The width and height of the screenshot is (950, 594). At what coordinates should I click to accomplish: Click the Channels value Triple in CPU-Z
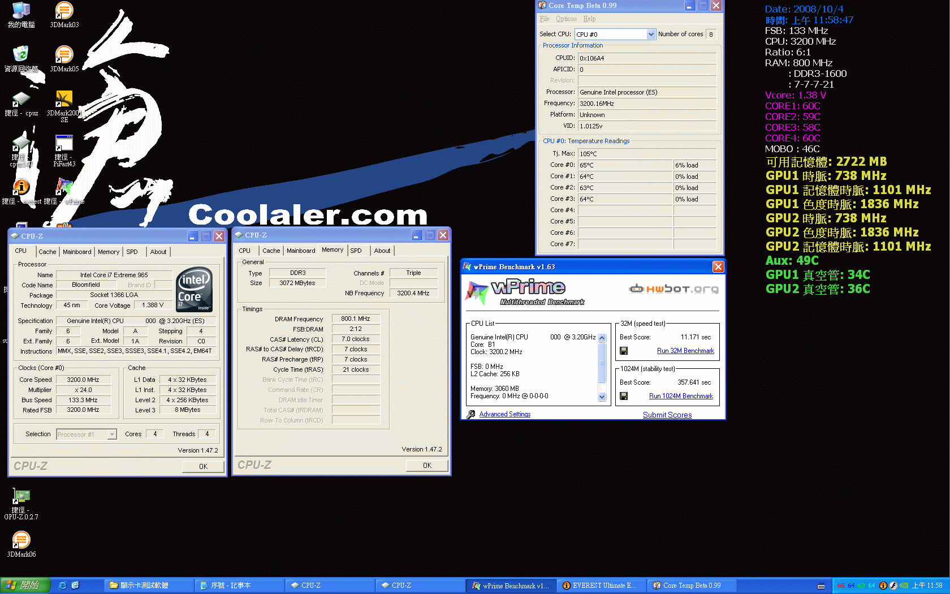click(413, 273)
